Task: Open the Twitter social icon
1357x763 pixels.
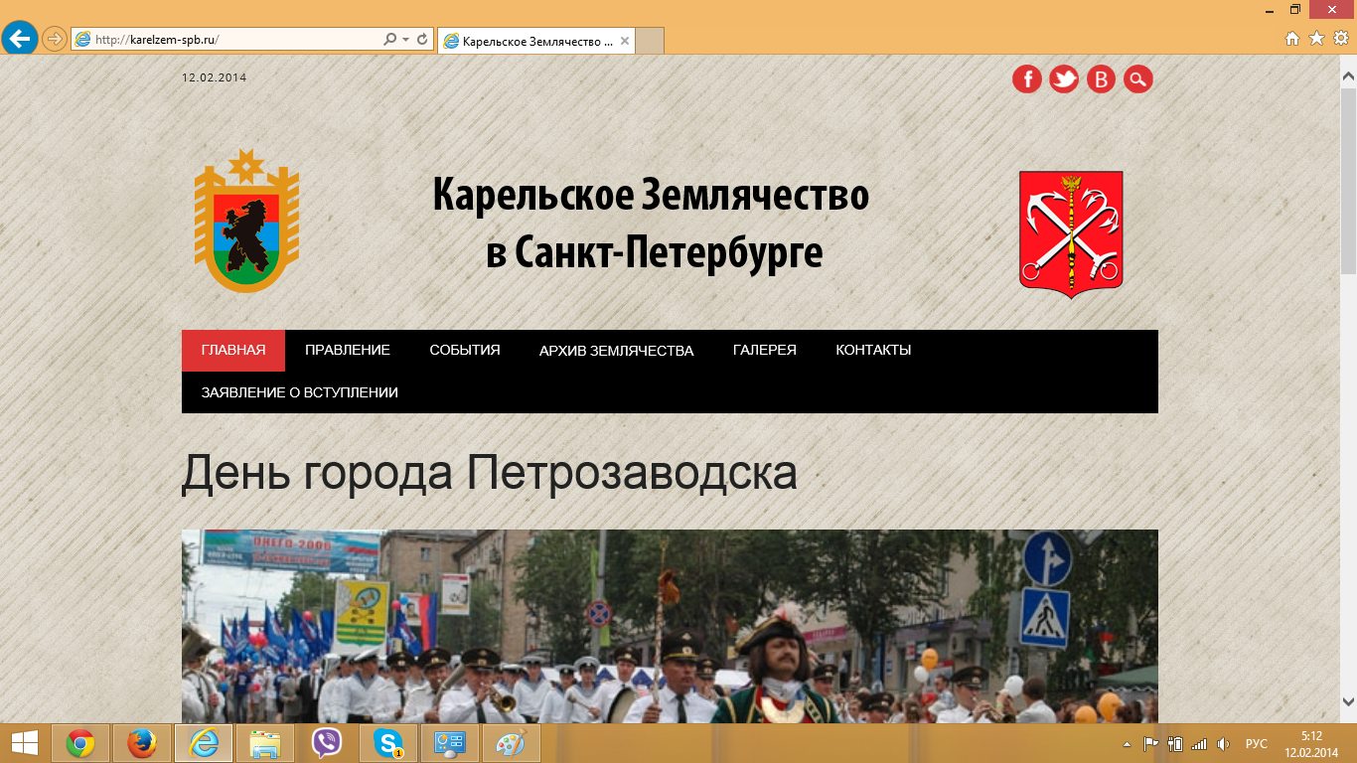Action: coord(1064,78)
